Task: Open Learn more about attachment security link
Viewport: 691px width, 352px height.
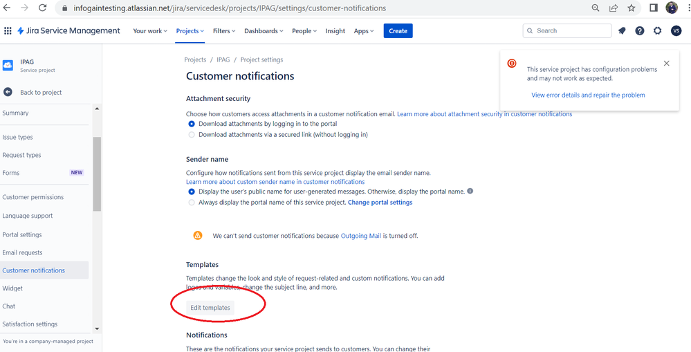Action: (x=484, y=113)
